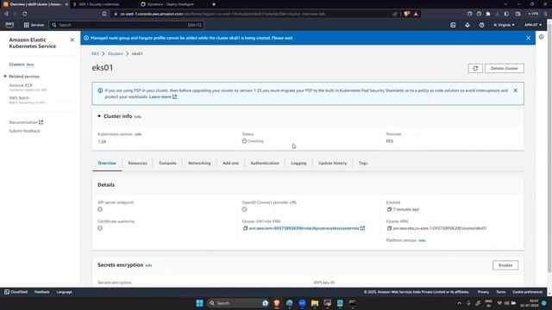Image resolution: width=552 pixels, height=310 pixels.
Task: Open Info link next to Kubernetes version
Action: coord(138,134)
